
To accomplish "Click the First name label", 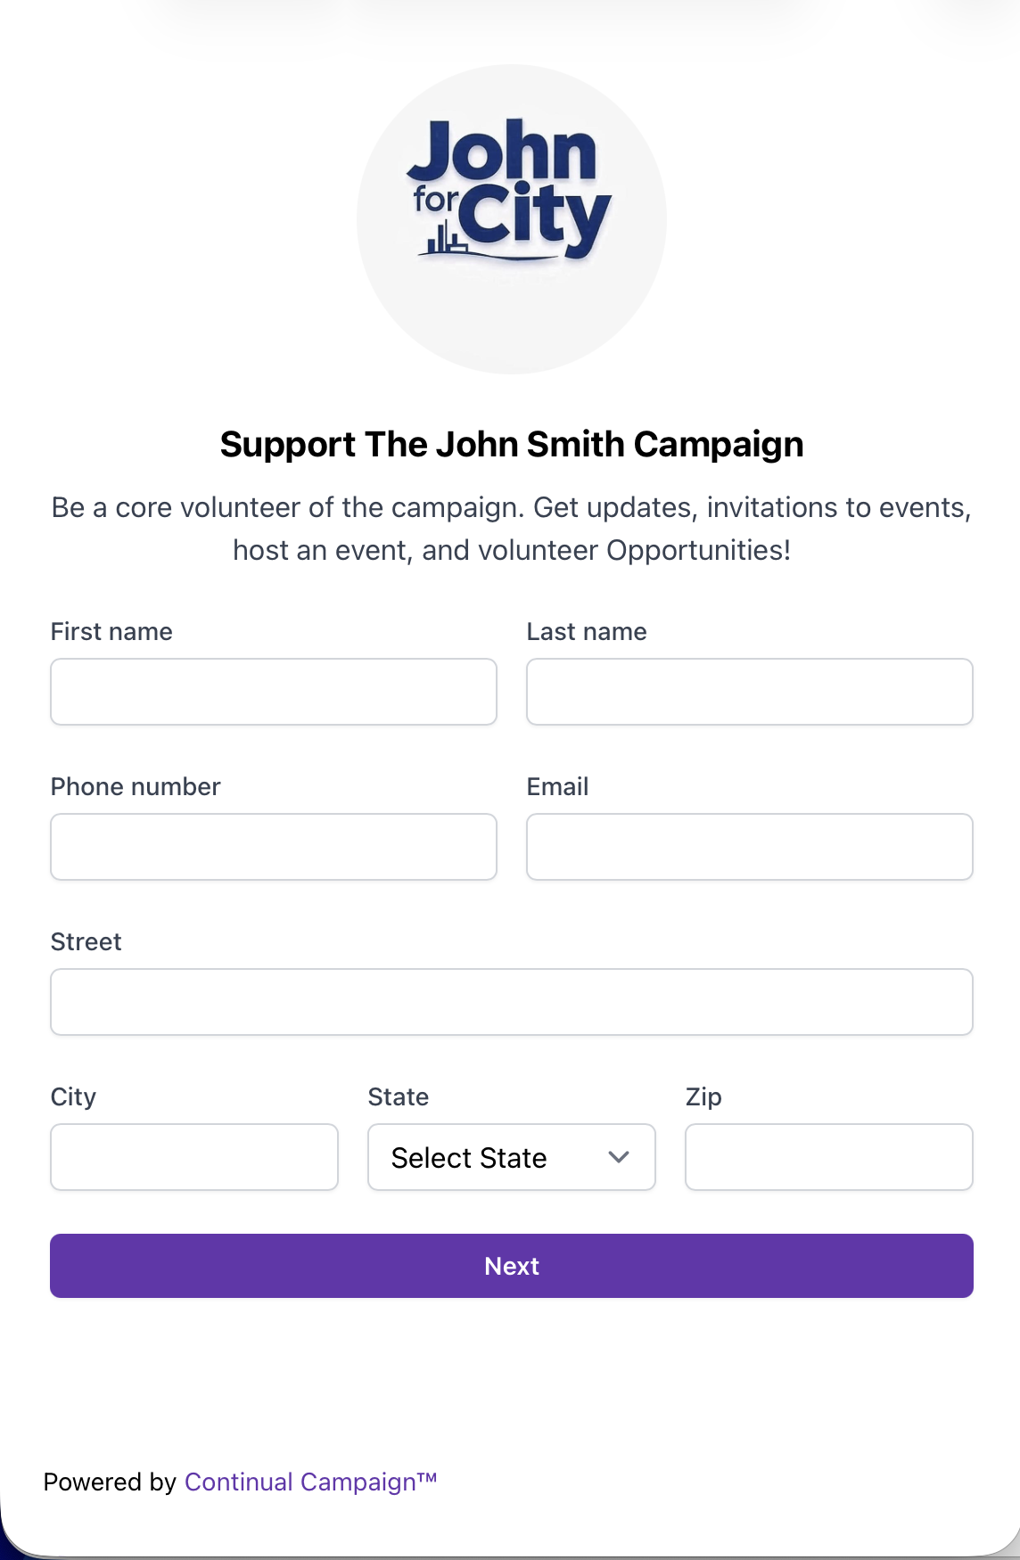I will 111,631.
